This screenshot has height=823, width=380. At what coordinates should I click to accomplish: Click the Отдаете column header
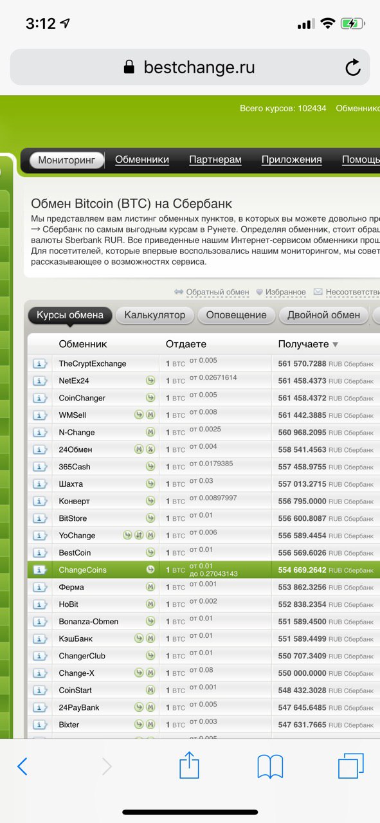coord(186,345)
